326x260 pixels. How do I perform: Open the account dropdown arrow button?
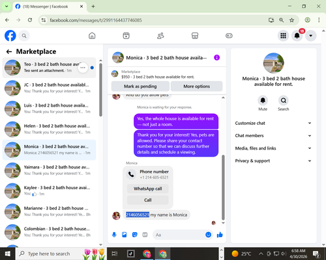coord(311,36)
